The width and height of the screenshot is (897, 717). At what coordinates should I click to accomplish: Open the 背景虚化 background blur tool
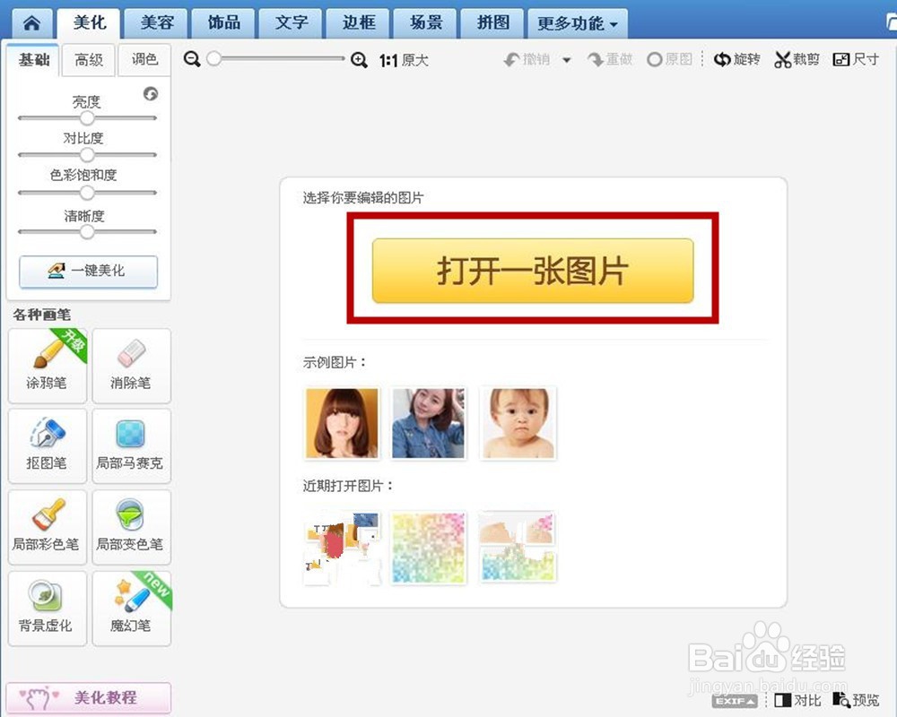(47, 608)
